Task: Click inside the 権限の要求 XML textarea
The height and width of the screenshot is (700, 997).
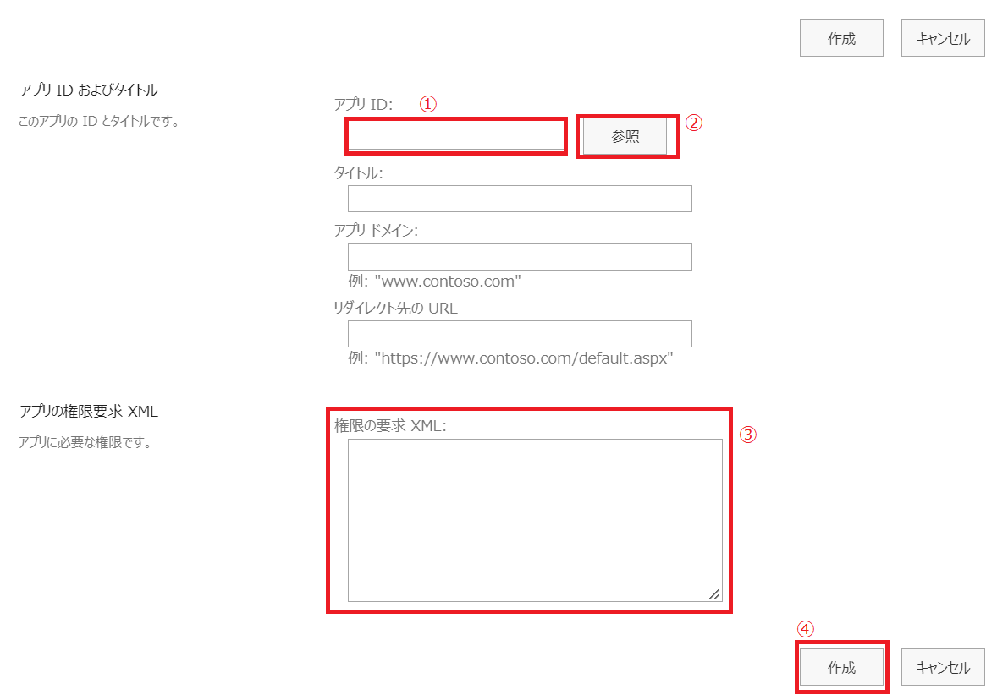Action: [x=535, y=520]
